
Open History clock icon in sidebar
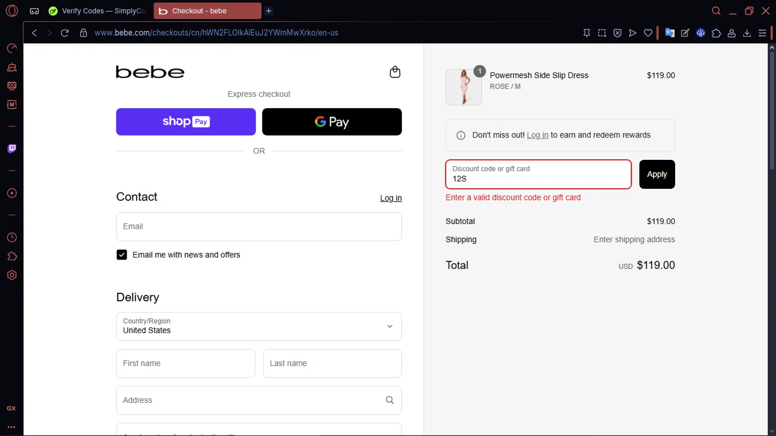coord(12,237)
